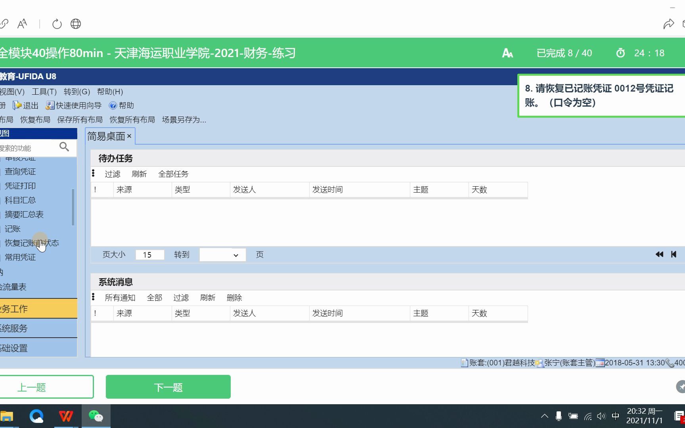Screen dimensions: 685x428
Task: Open the 帮助(H) menu
Action: pos(110,92)
